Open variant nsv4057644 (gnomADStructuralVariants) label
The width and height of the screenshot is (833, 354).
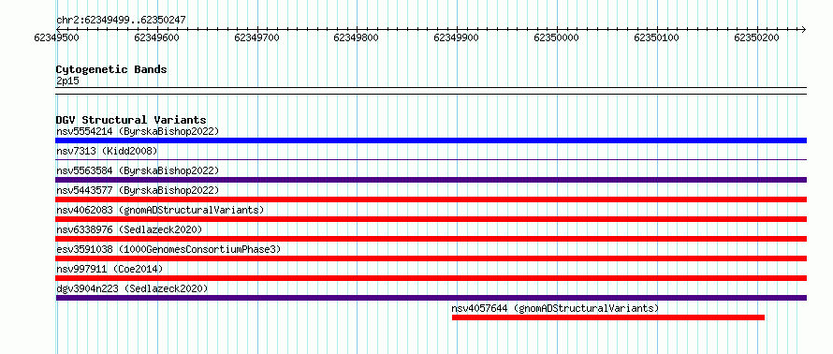click(555, 308)
